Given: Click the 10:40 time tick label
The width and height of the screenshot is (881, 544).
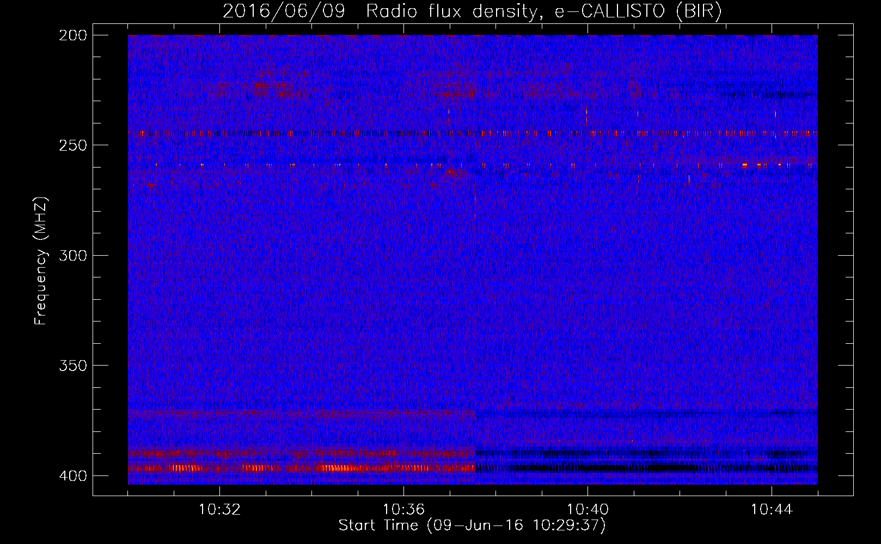Looking at the screenshot, I should tap(588, 510).
